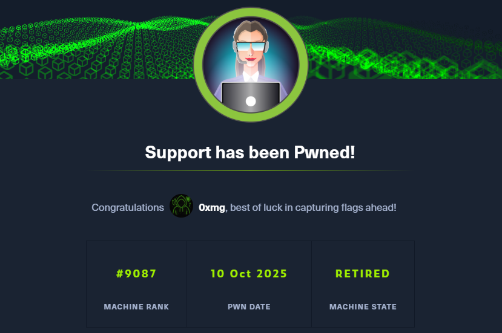Click the MACHINE RANK label
This screenshot has width=502, height=333.
[136, 307]
